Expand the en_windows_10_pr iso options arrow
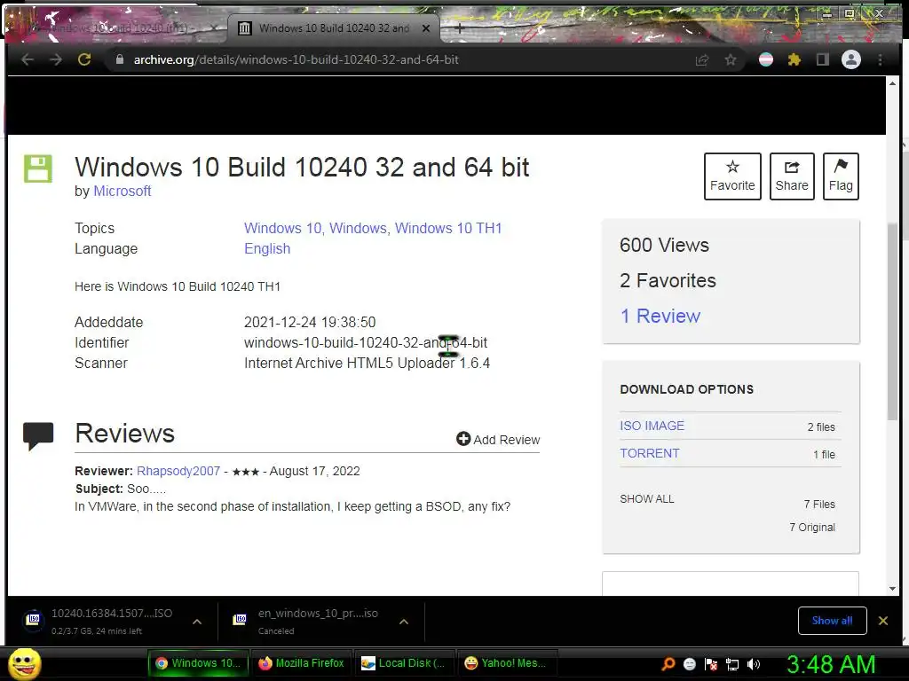This screenshot has width=909, height=681. [x=404, y=622]
